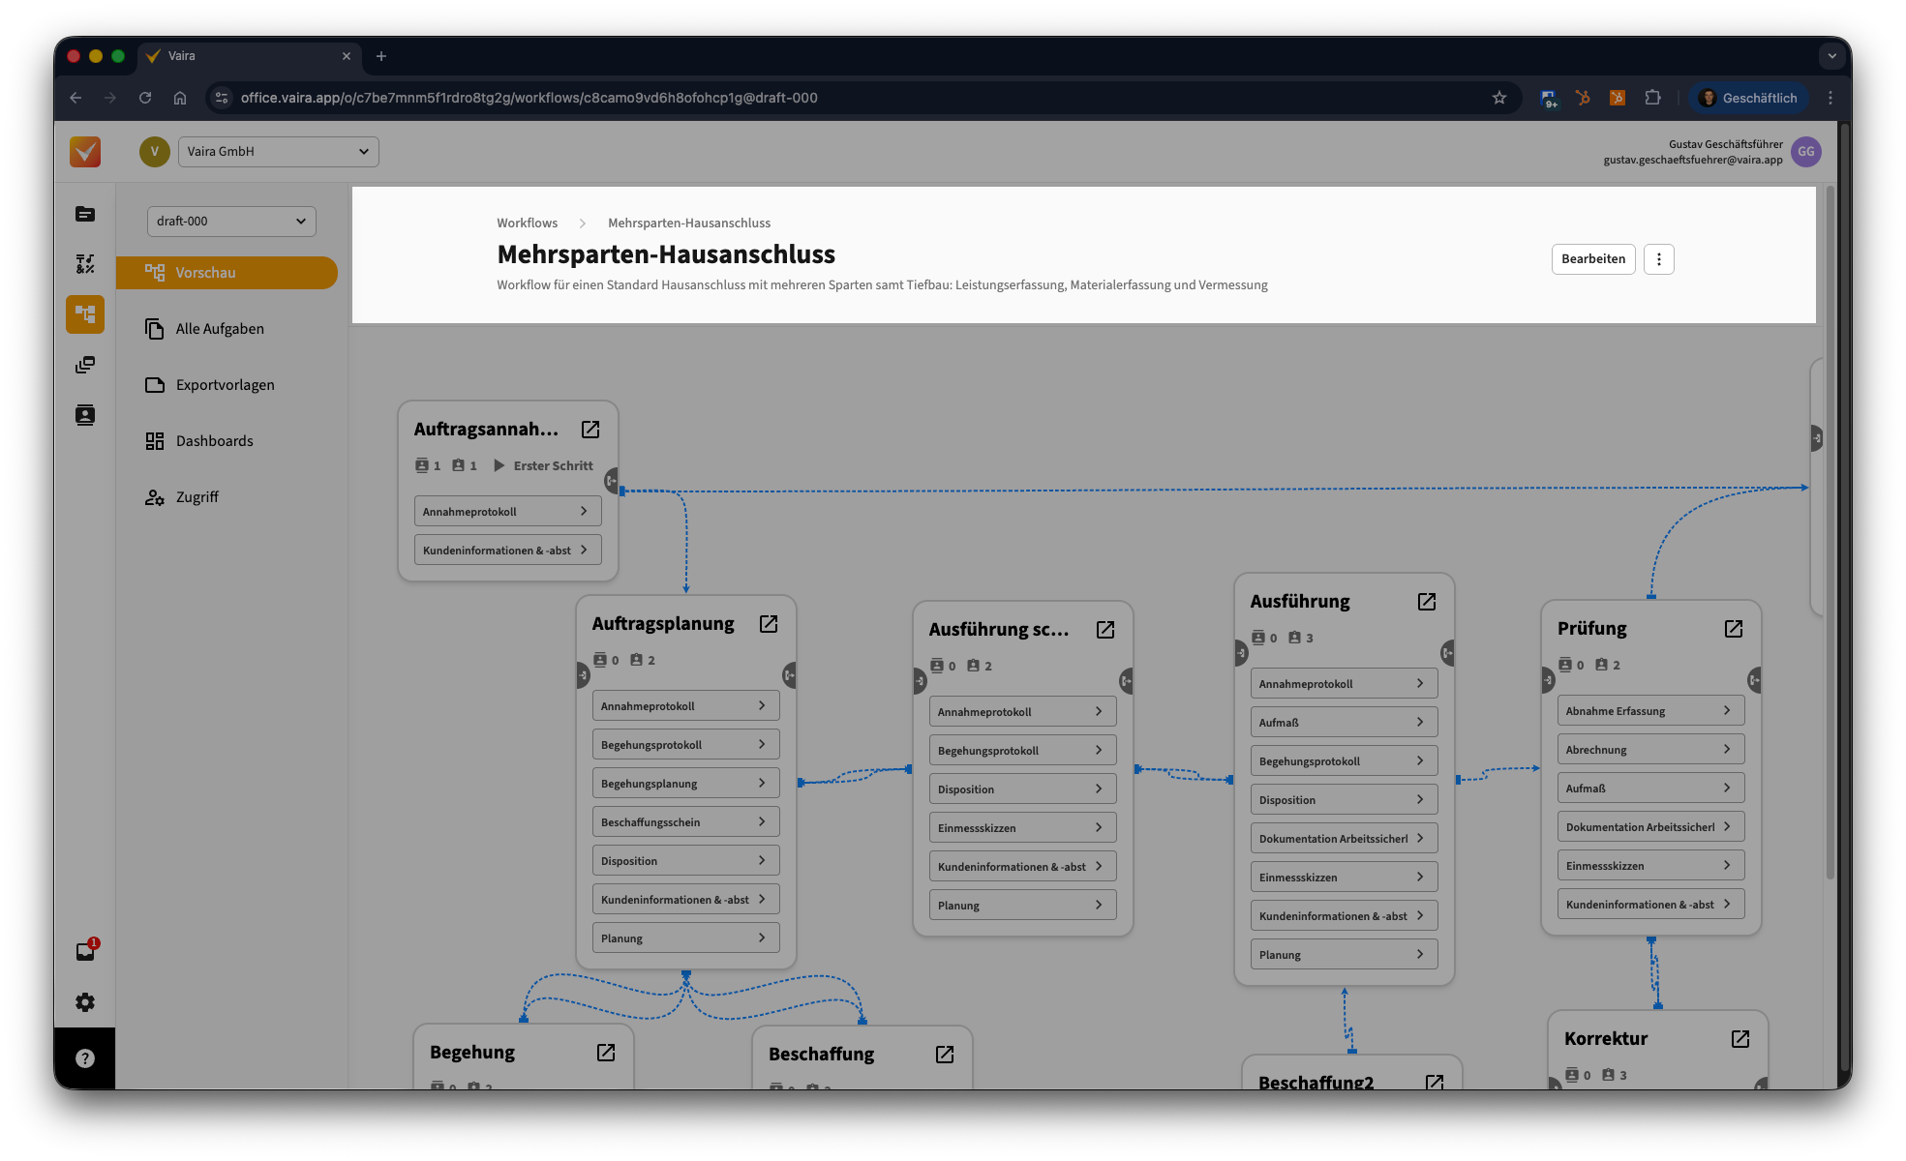1906x1161 pixels.
Task: Open the Vaira GmbH organization dropdown
Action: (278, 152)
